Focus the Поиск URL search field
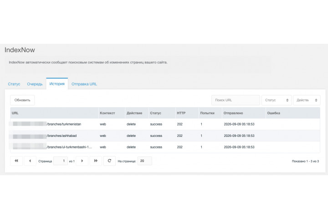Viewport: 328px width, 219px height. pos(236,100)
